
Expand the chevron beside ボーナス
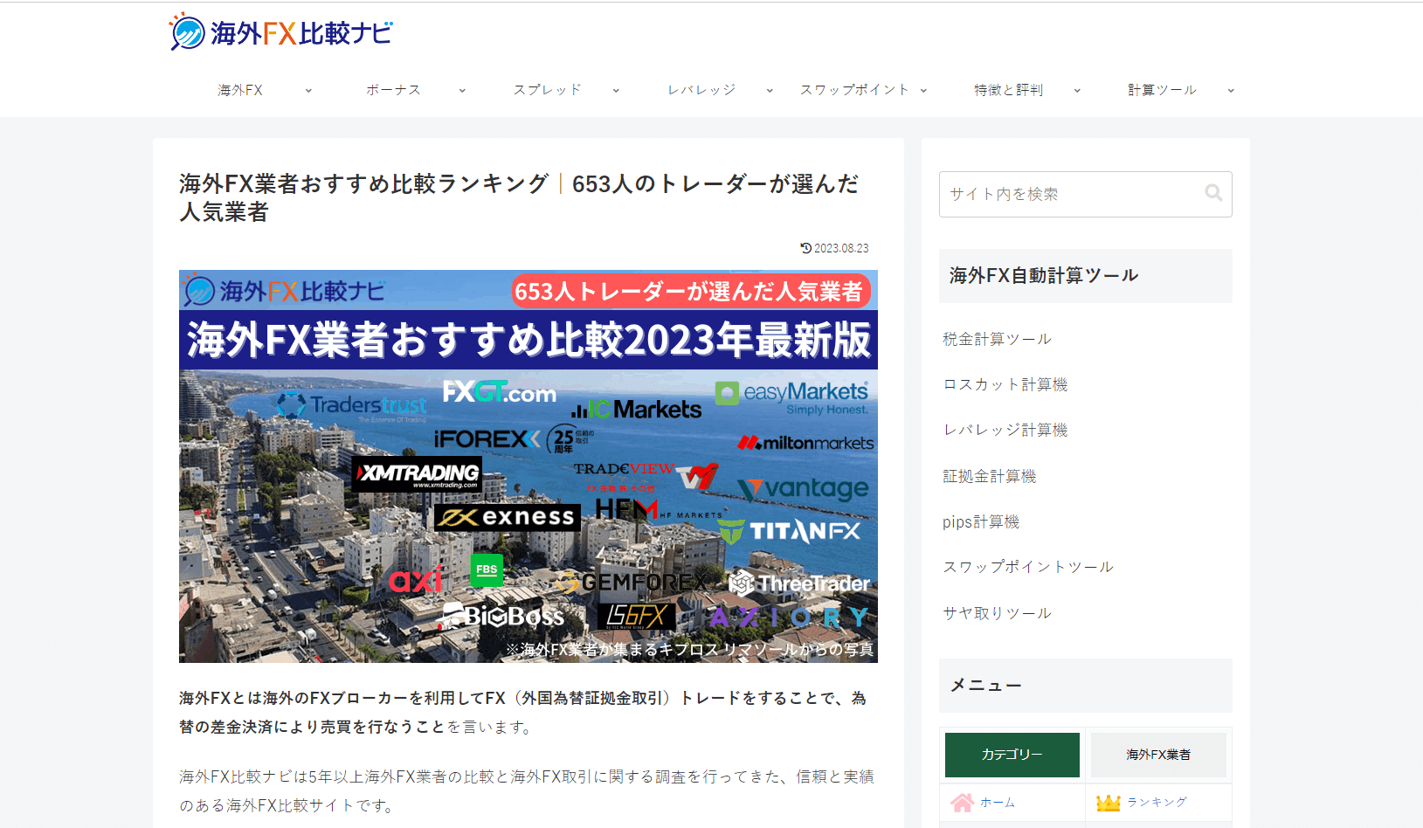[462, 91]
